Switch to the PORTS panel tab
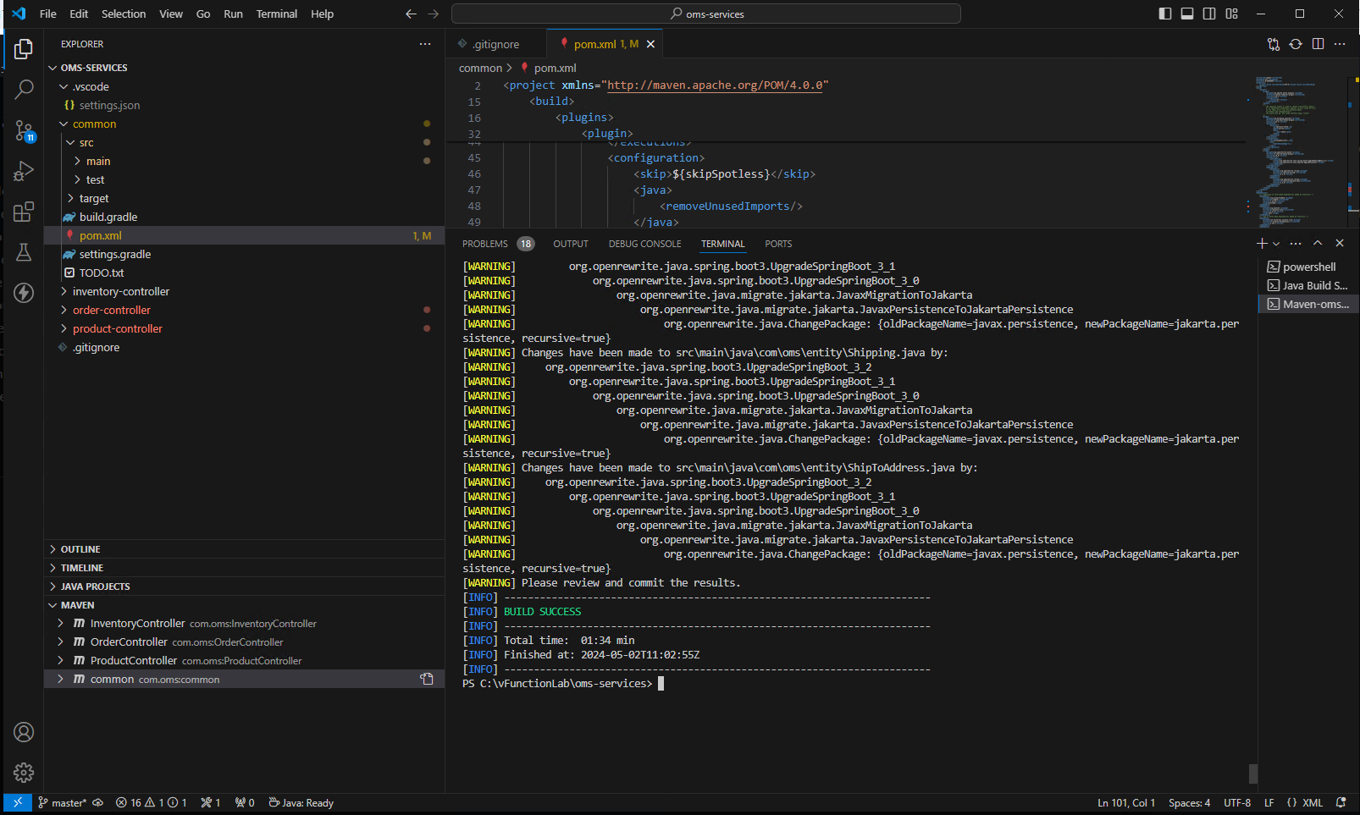This screenshot has width=1360, height=815. (778, 244)
